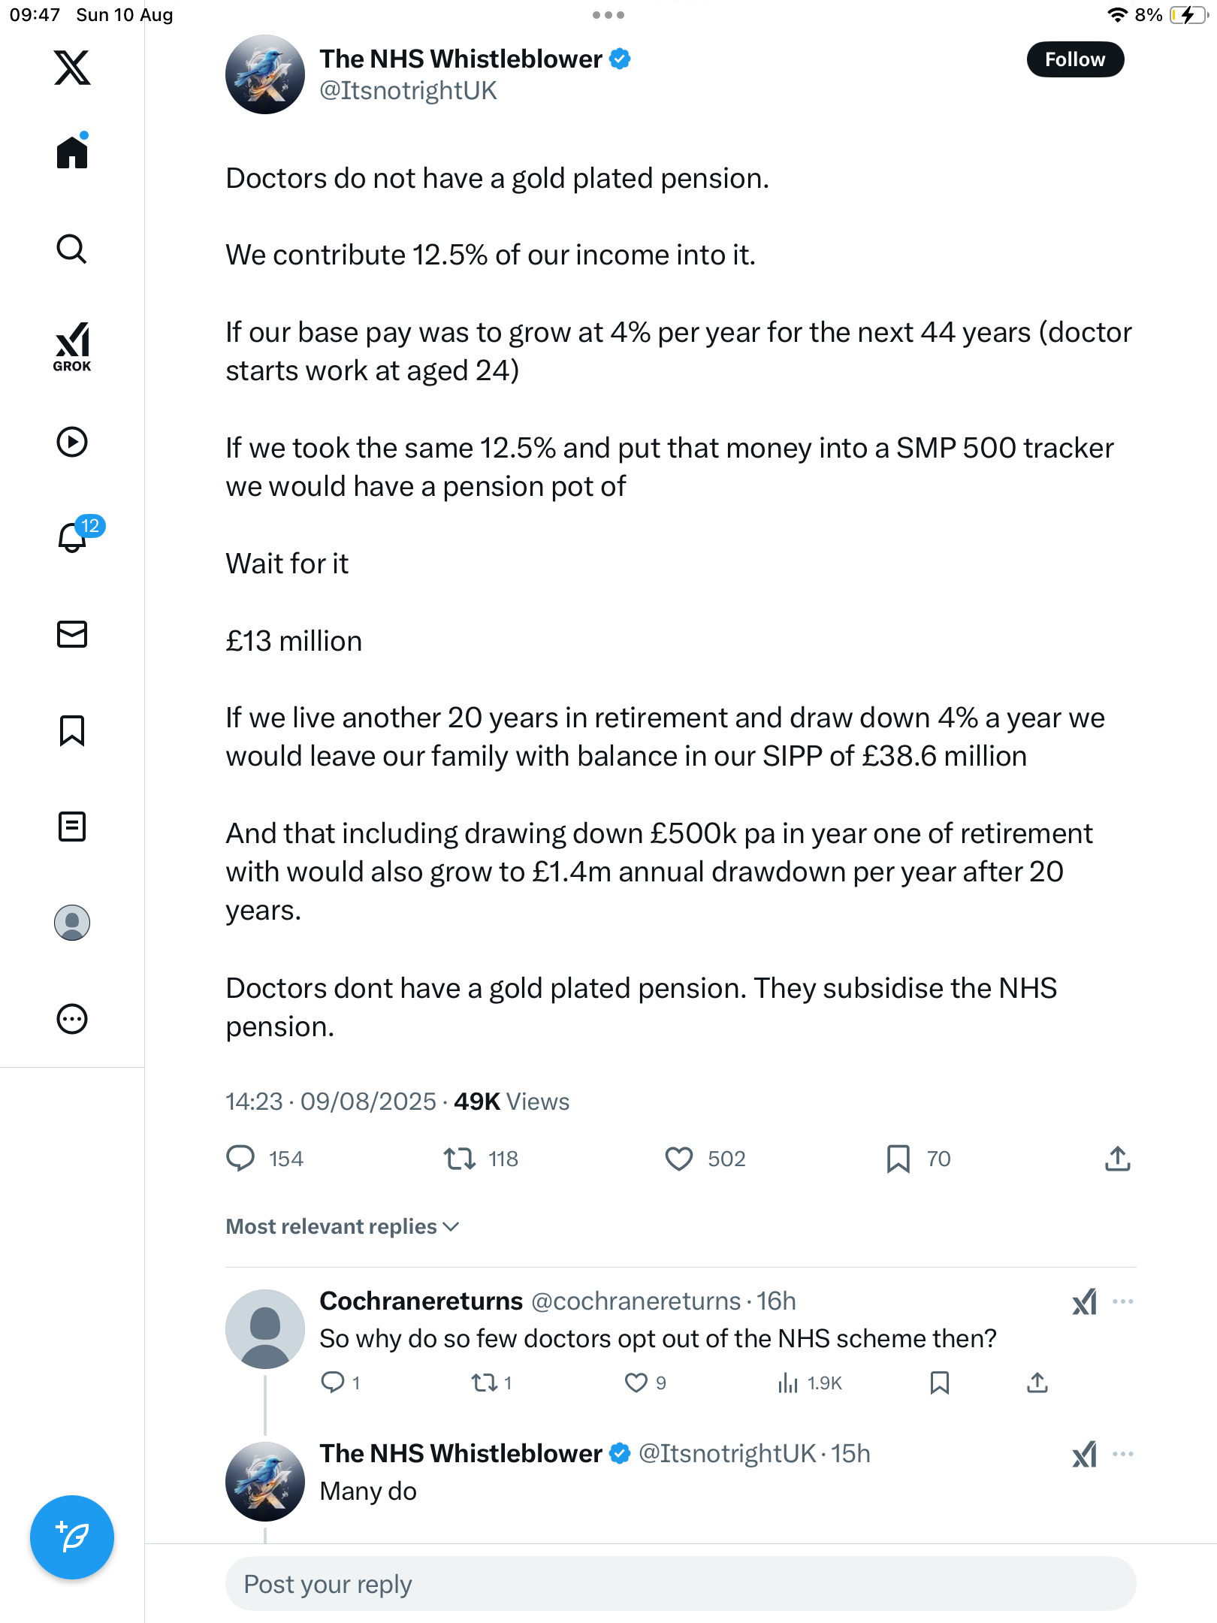This screenshot has height=1623, width=1217.
Task: Open The NHS Whistleblower profile picture at top
Action: tap(265, 74)
